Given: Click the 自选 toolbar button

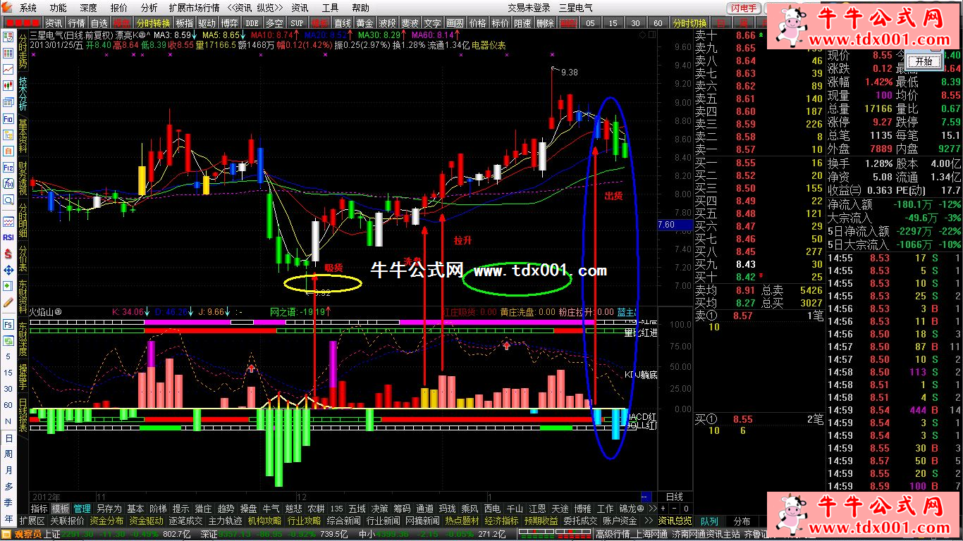Looking at the screenshot, I should click(x=99, y=23).
